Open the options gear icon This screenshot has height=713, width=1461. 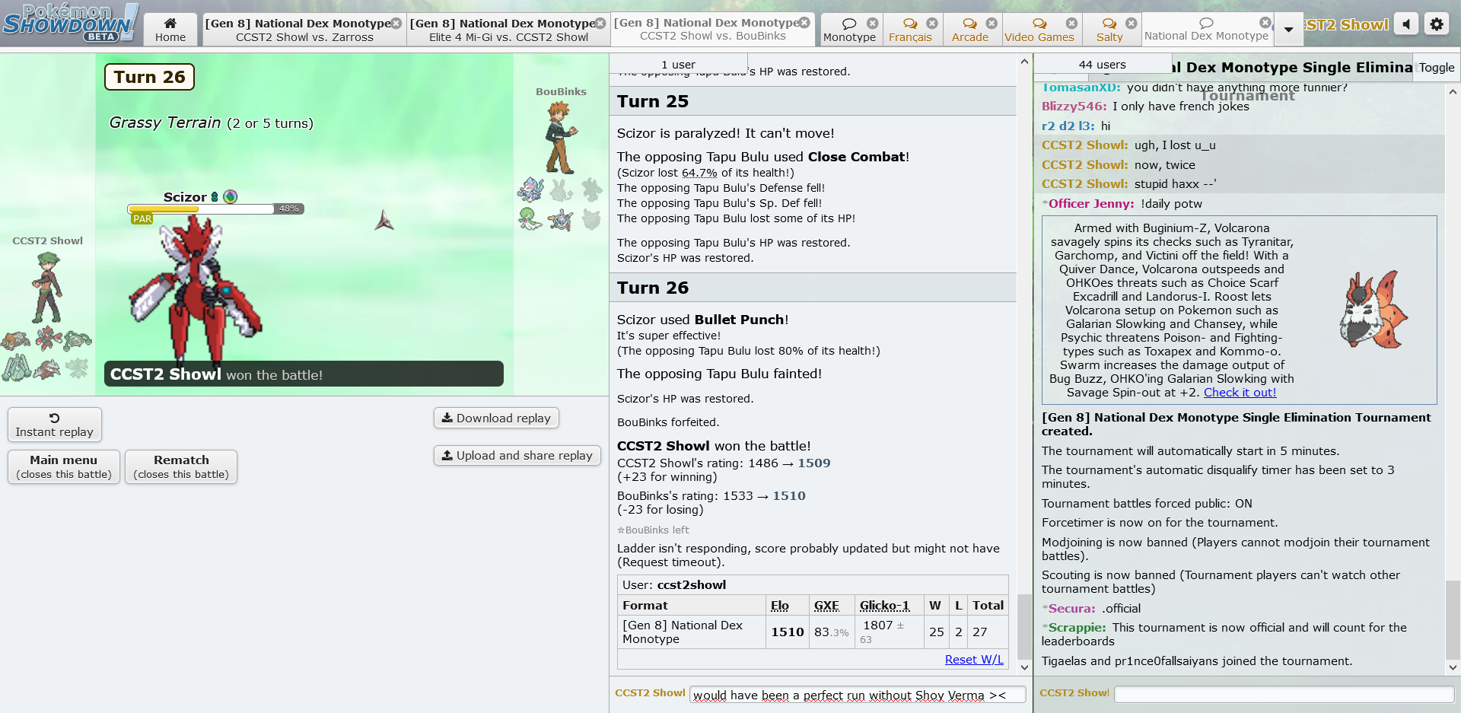(1437, 24)
